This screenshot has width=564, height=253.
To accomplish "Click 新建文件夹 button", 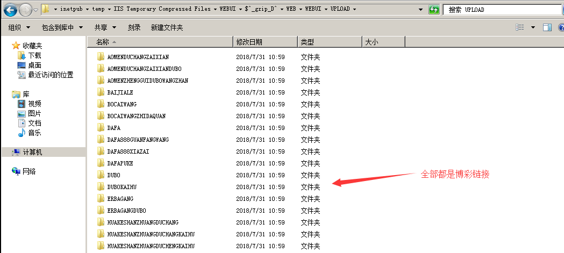I will point(167,27).
